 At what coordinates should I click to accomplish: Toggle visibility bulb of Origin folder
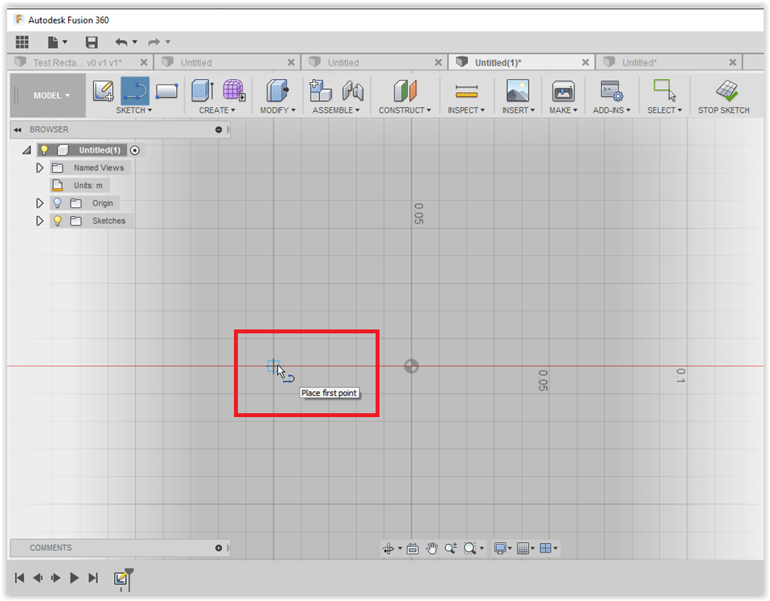57,203
